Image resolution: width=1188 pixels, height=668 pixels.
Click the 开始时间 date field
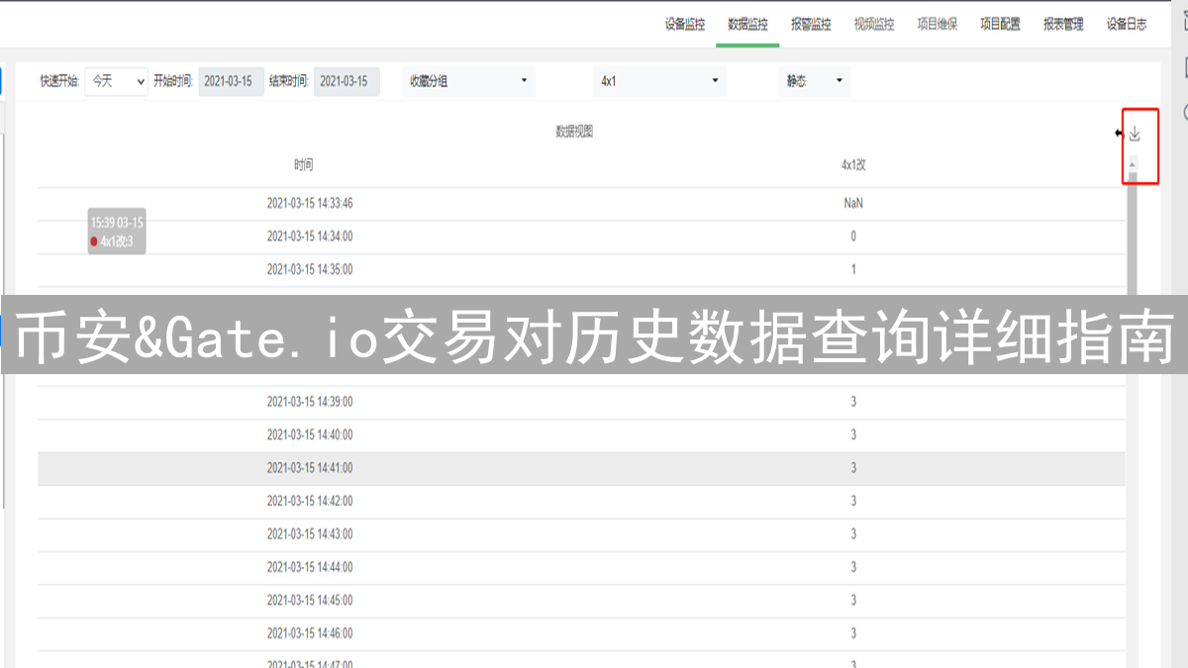coord(232,81)
